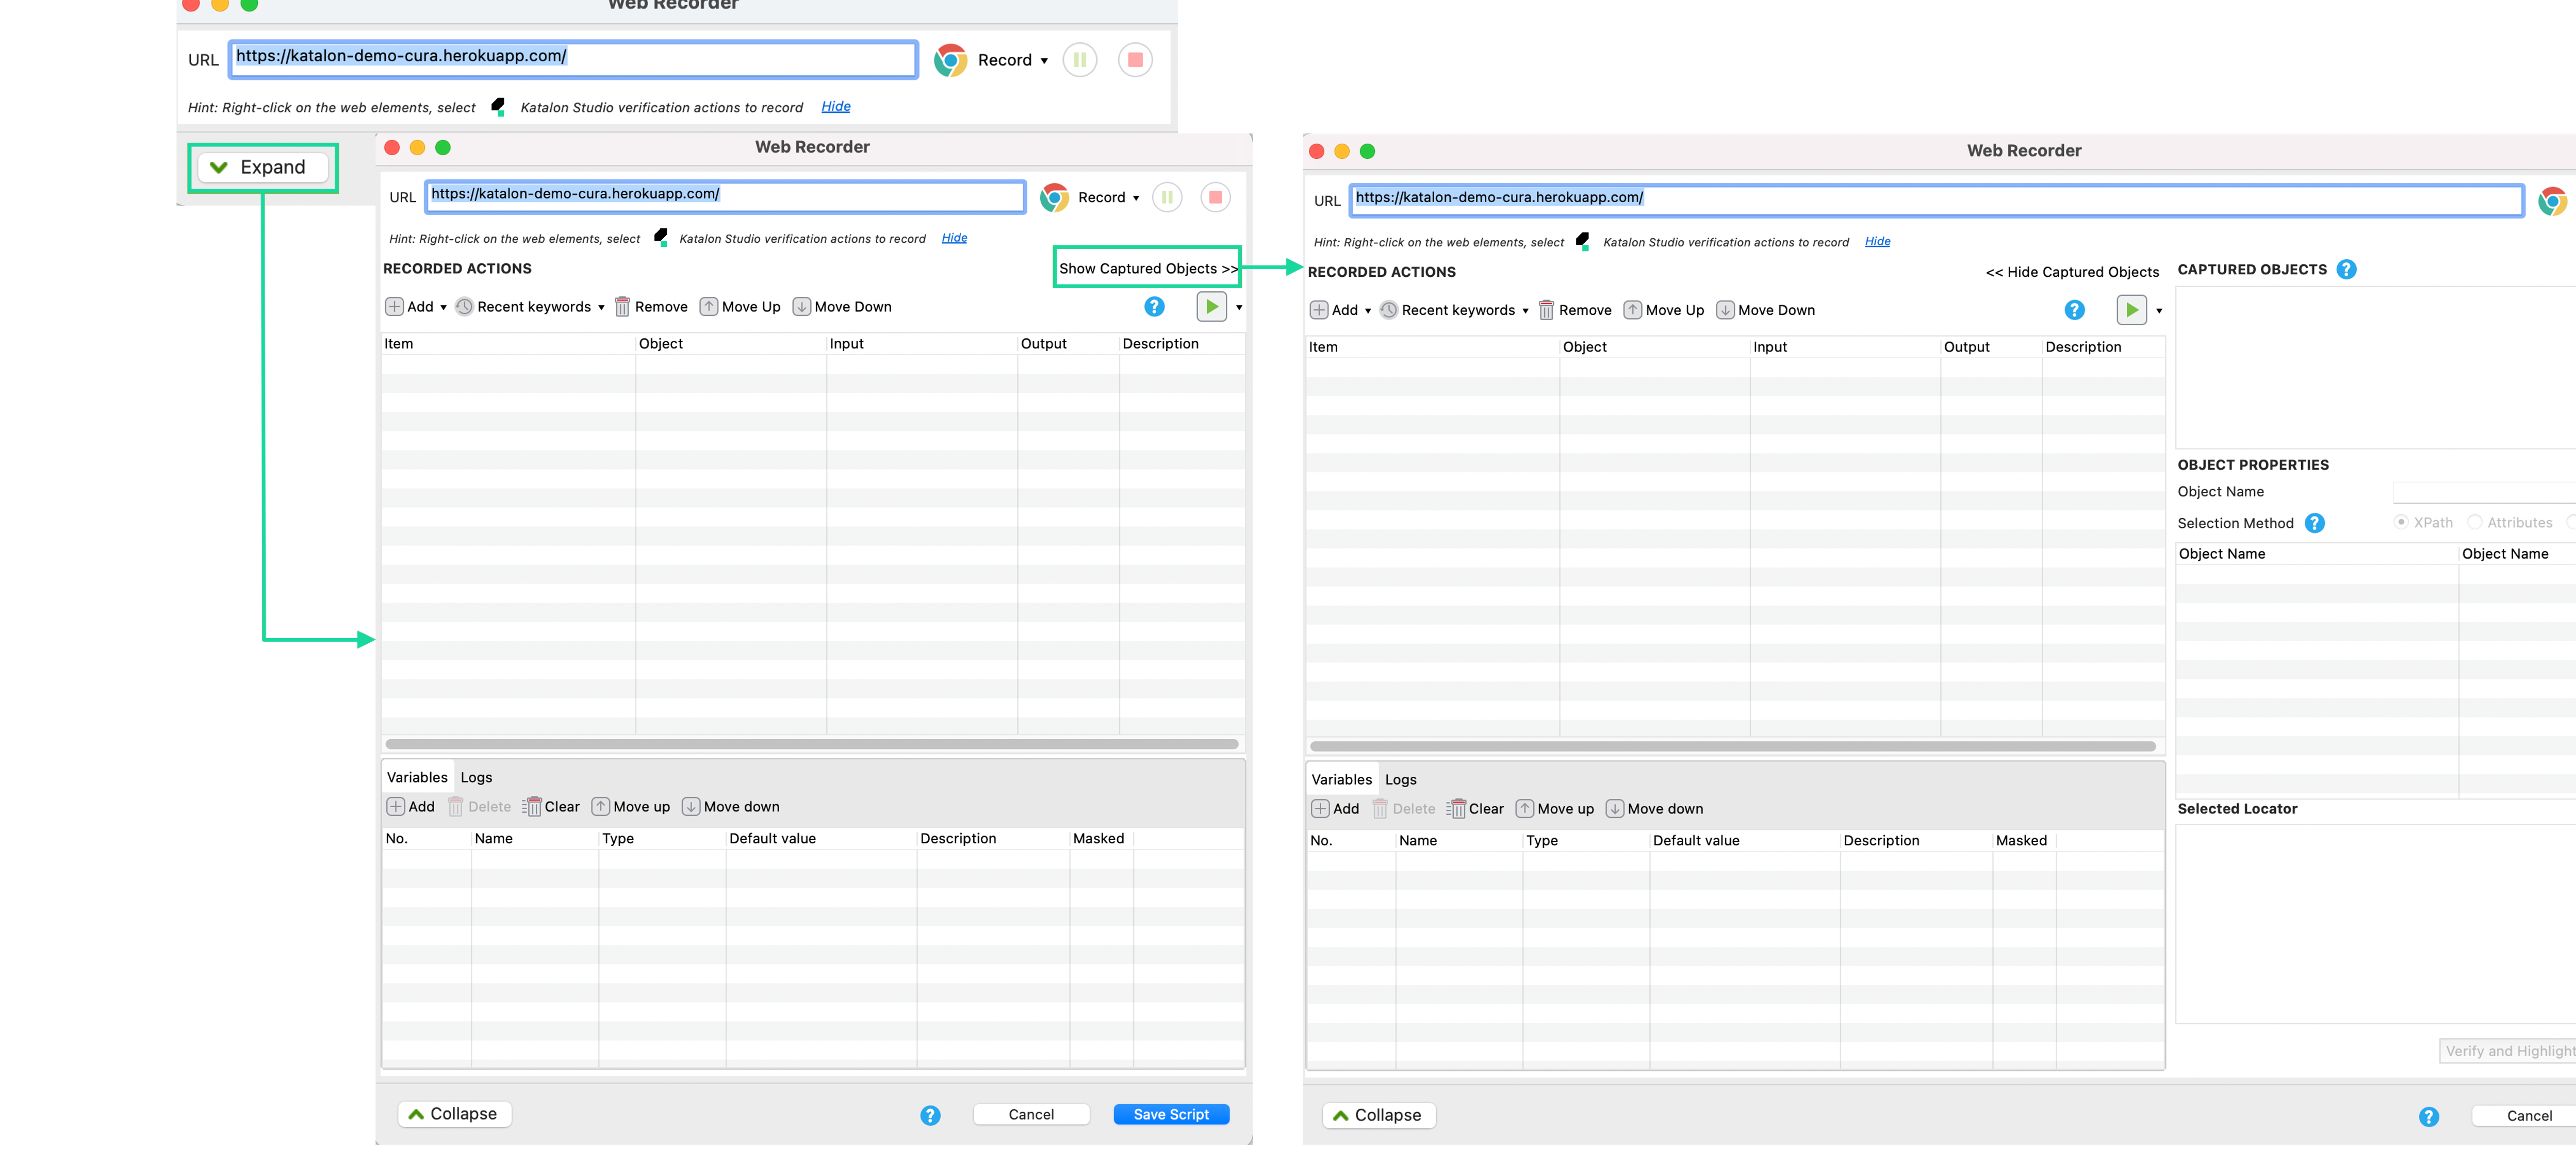The width and height of the screenshot is (2576, 1167).
Task: Click Cancel in middle Web Recorder window
Action: (x=1031, y=1114)
